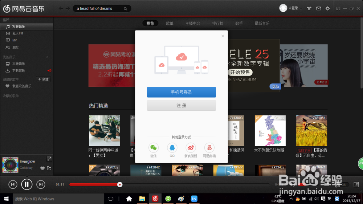Open settings gear icon
This screenshot has width=363, height=204.
pos(327,8)
